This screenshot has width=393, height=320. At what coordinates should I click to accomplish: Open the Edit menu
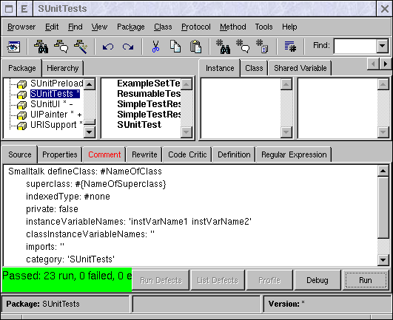(x=52, y=27)
